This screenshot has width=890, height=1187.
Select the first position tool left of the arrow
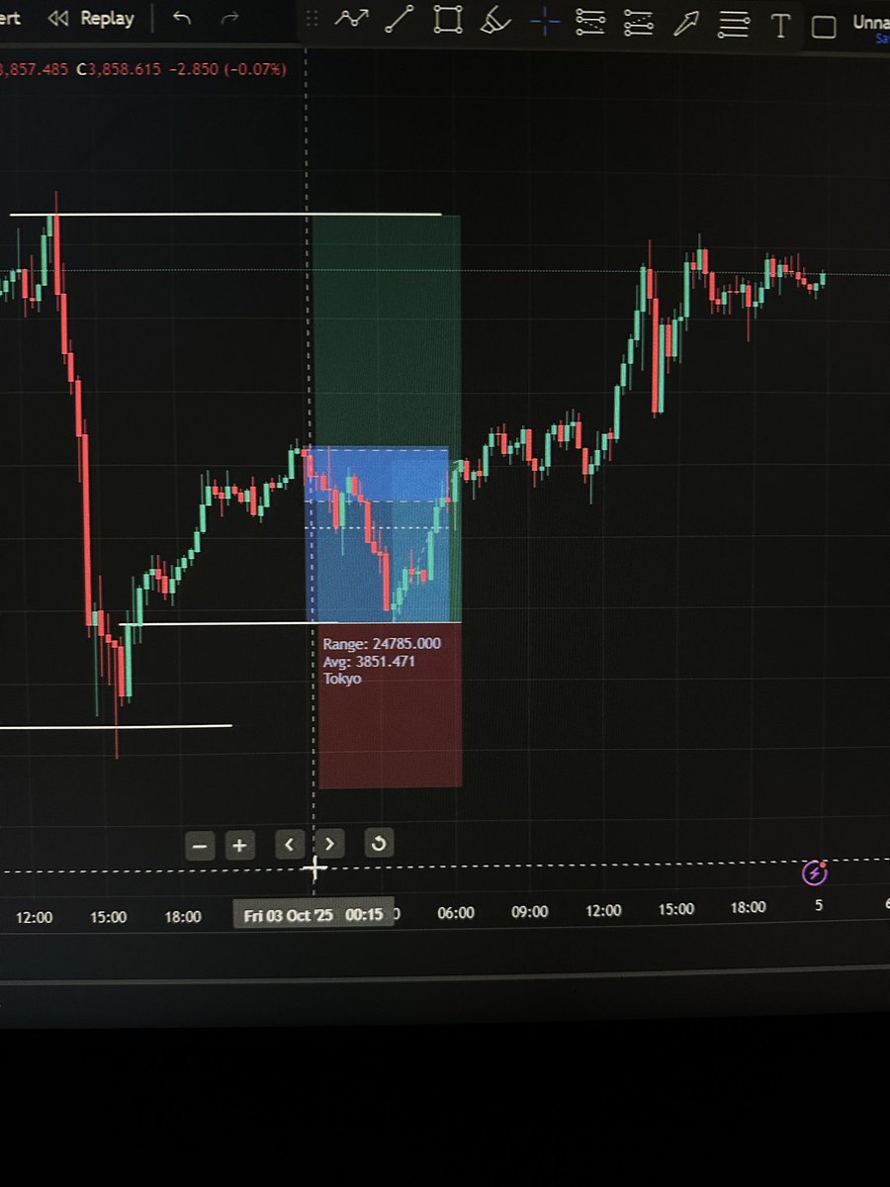click(x=590, y=23)
